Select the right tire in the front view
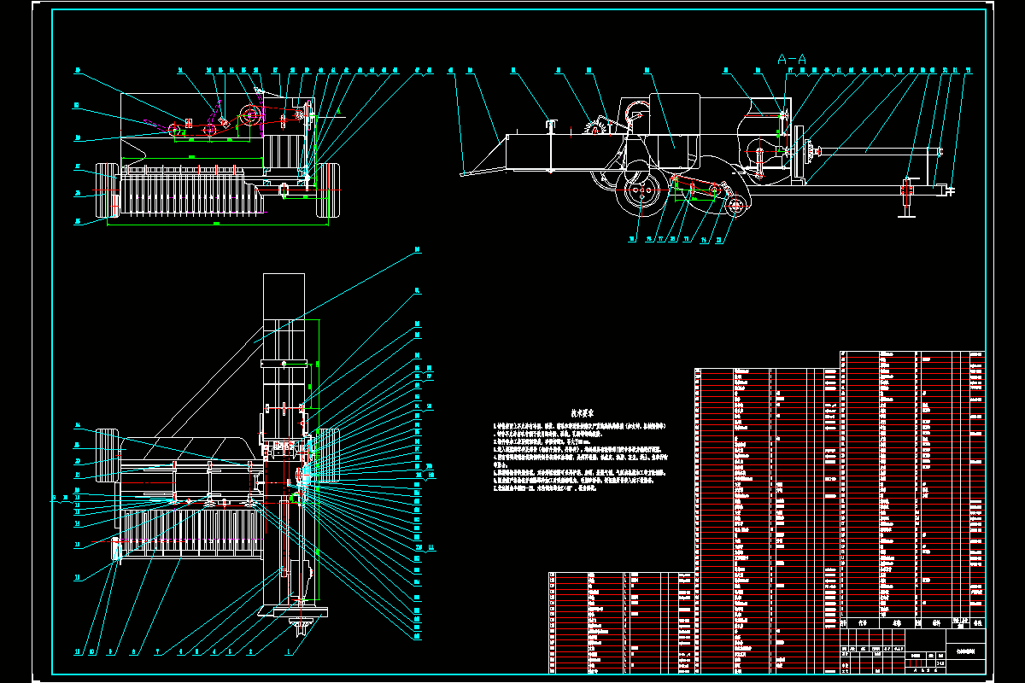This screenshot has height=683, width=1025. pos(329,190)
